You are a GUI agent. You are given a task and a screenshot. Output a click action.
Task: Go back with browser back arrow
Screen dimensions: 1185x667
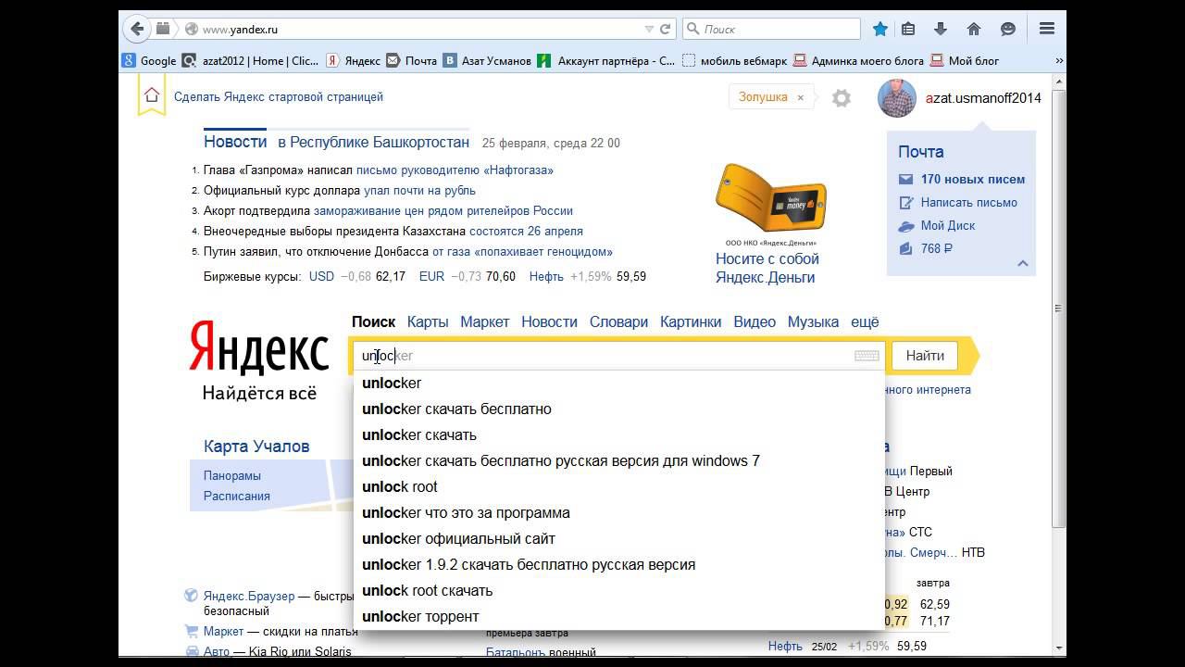(x=137, y=29)
